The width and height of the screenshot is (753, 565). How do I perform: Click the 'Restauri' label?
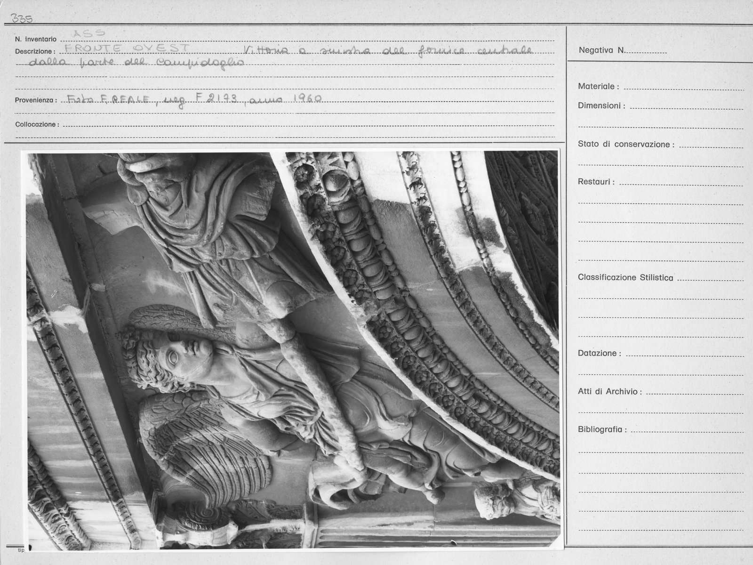point(596,182)
